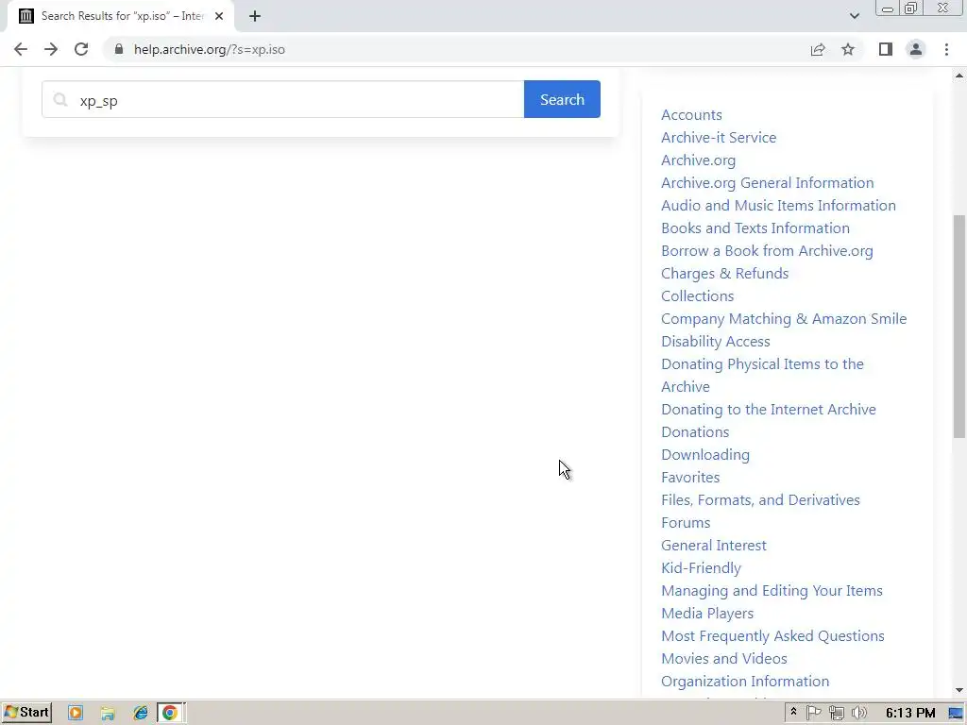Open Archive-it Service link
The image size is (967, 725).
coord(719,138)
